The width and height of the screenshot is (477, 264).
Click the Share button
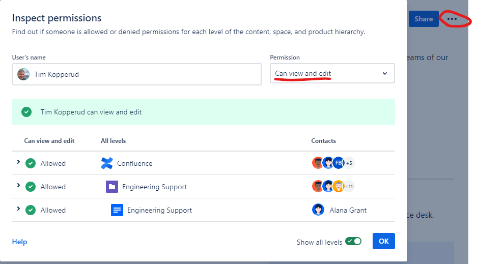tap(424, 19)
